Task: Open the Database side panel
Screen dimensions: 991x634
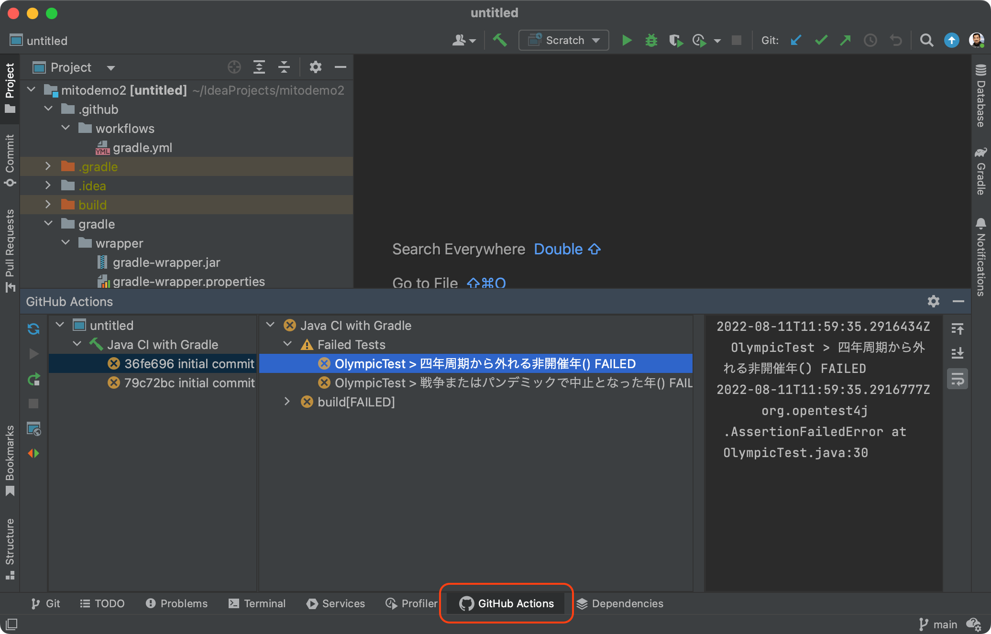Action: [981, 96]
